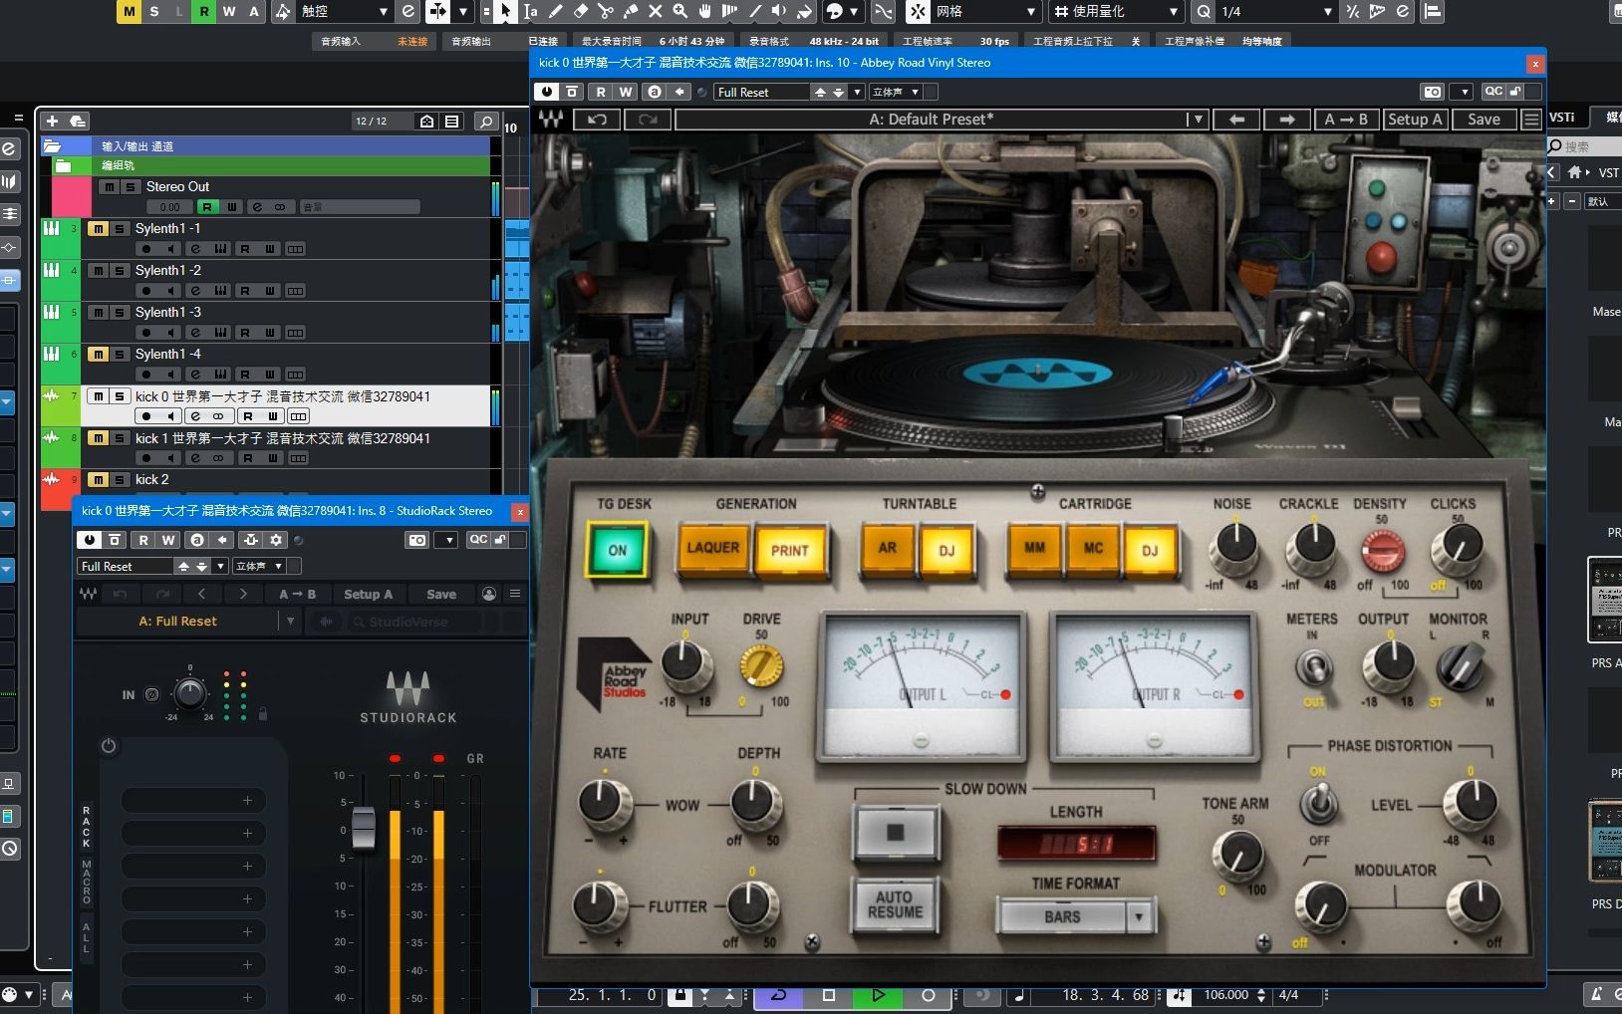The image size is (1622, 1014).
Task: Mute the Sylenth1 -1 track
Action: pos(98,228)
